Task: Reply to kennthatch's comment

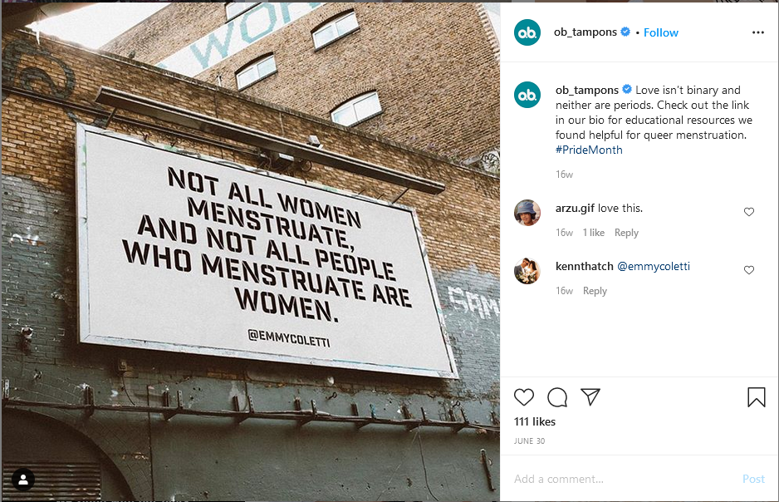Action: 595,291
